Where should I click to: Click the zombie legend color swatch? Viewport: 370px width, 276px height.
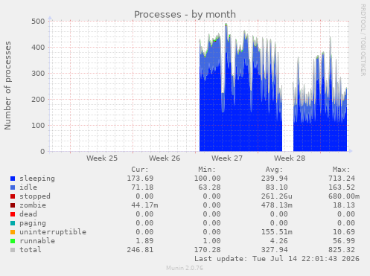click(13, 205)
